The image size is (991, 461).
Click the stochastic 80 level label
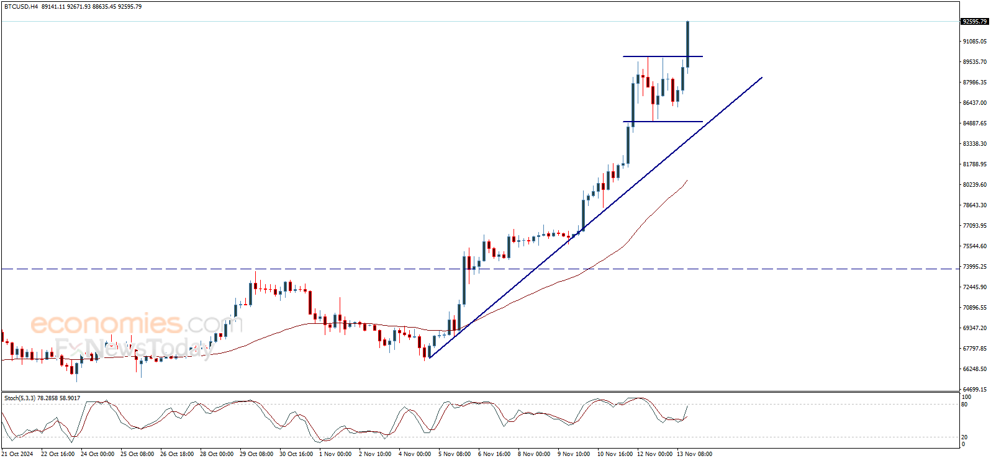pos(964,405)
